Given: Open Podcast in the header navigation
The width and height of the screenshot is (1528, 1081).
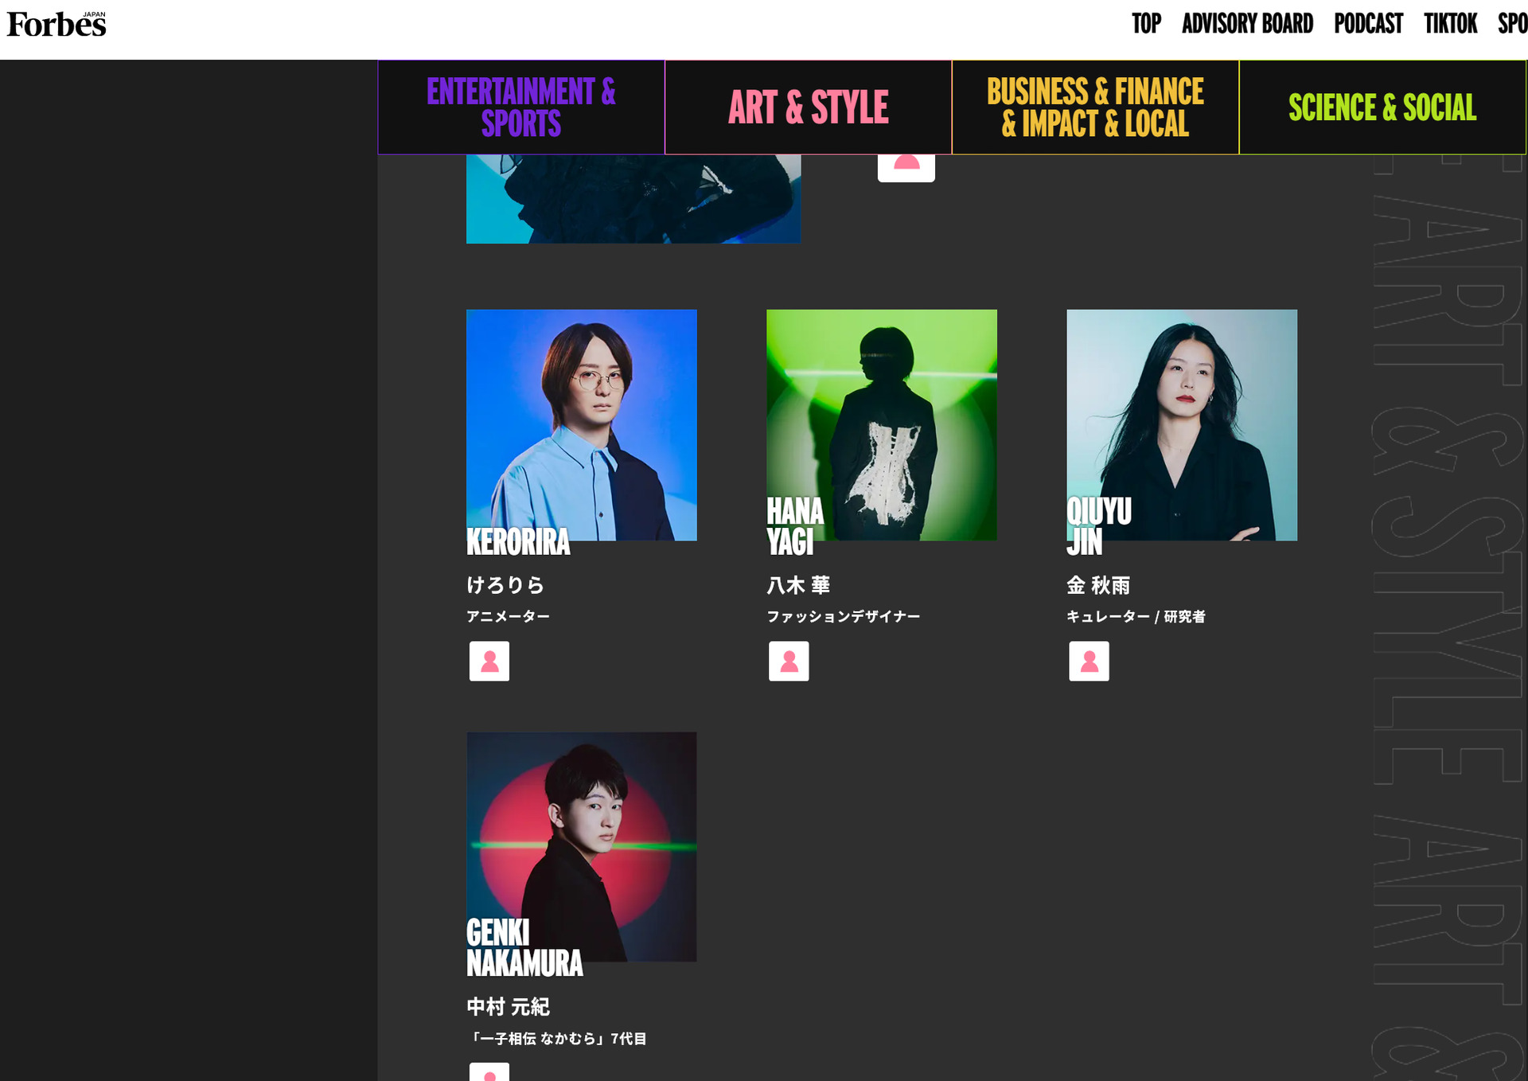Looking at the screenshot, I should pos(1368,24).
